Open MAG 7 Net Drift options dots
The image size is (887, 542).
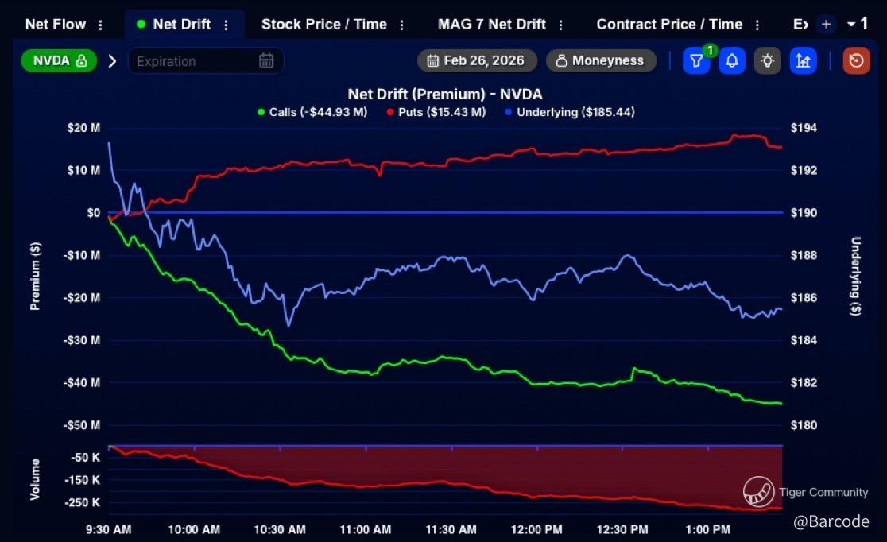pos(560,25)
